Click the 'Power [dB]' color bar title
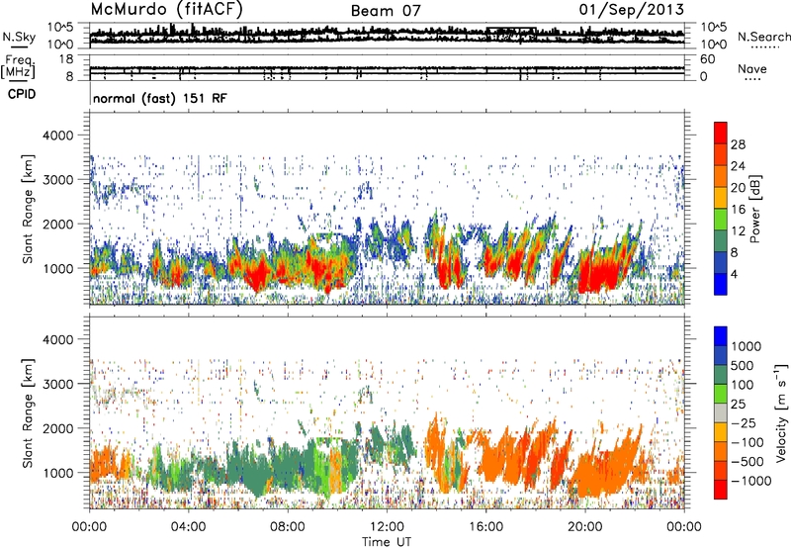Screen dimensions: 791x548 pos(755,209)
